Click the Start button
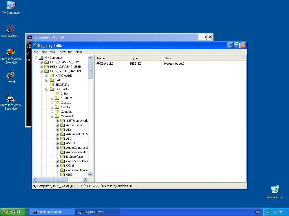289x216 pixels. tap(14, 212)
